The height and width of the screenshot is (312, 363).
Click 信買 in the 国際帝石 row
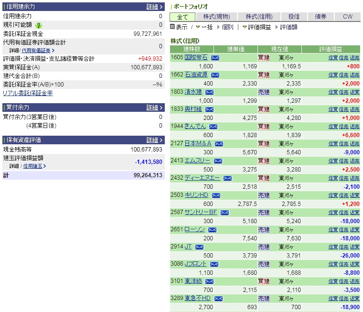(x=333, y=58)
